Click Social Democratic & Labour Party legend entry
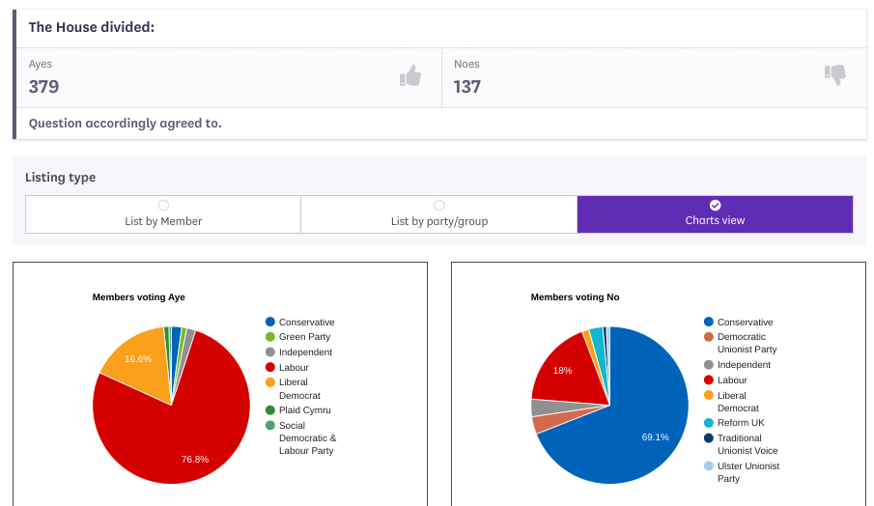This screenshot has height=506, width=874. coord(306,438)
